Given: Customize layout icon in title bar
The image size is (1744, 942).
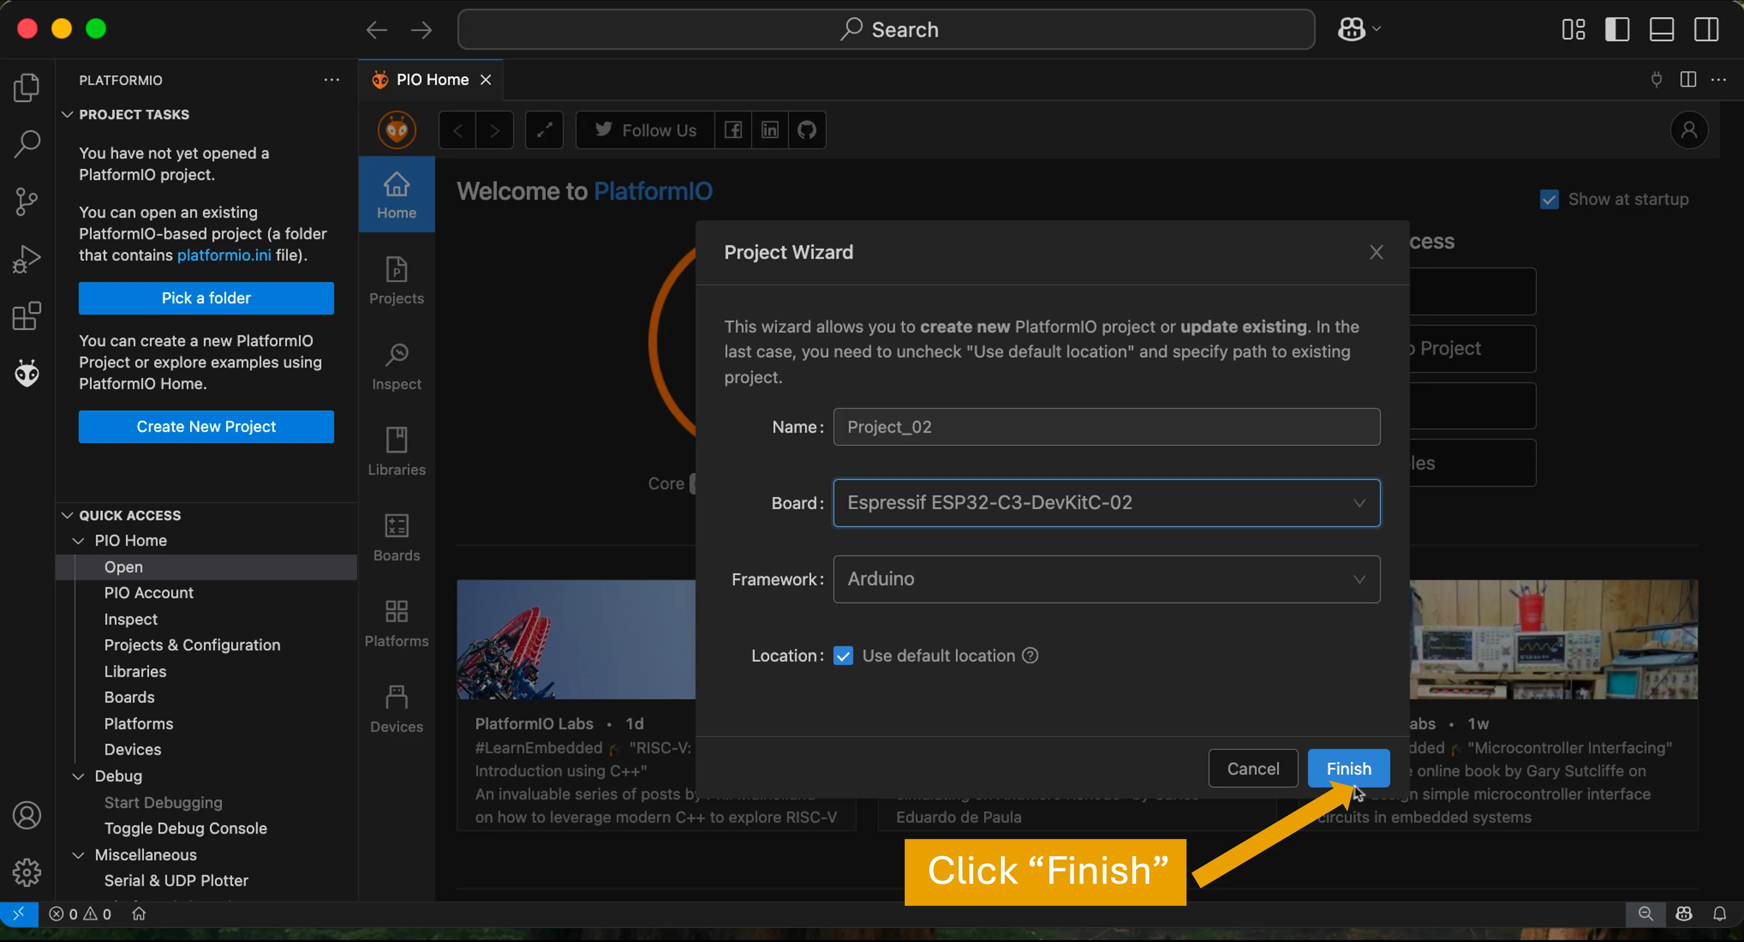Looking at the screenshot, I should click(x=1574, y=30).
